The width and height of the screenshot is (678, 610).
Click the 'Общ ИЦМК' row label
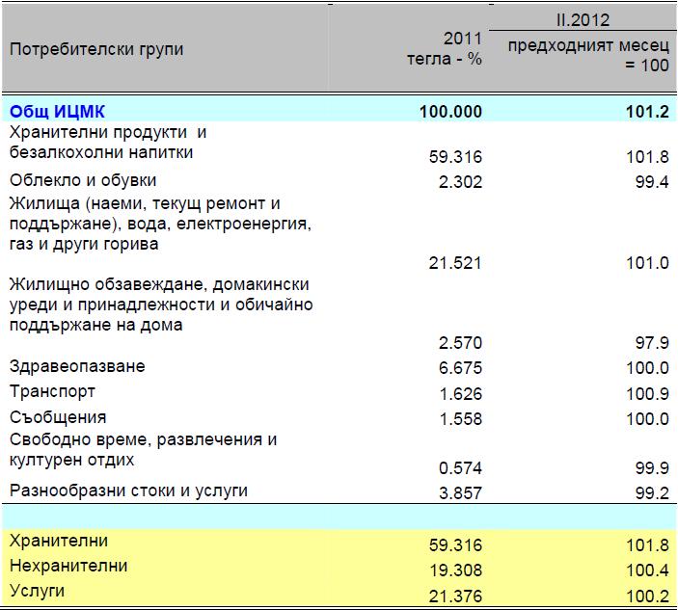[57, 112]
